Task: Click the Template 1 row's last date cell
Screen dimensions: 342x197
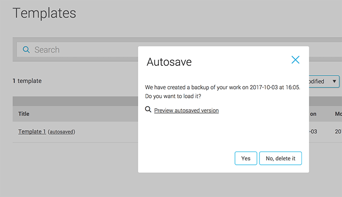Action: (338, 132)
